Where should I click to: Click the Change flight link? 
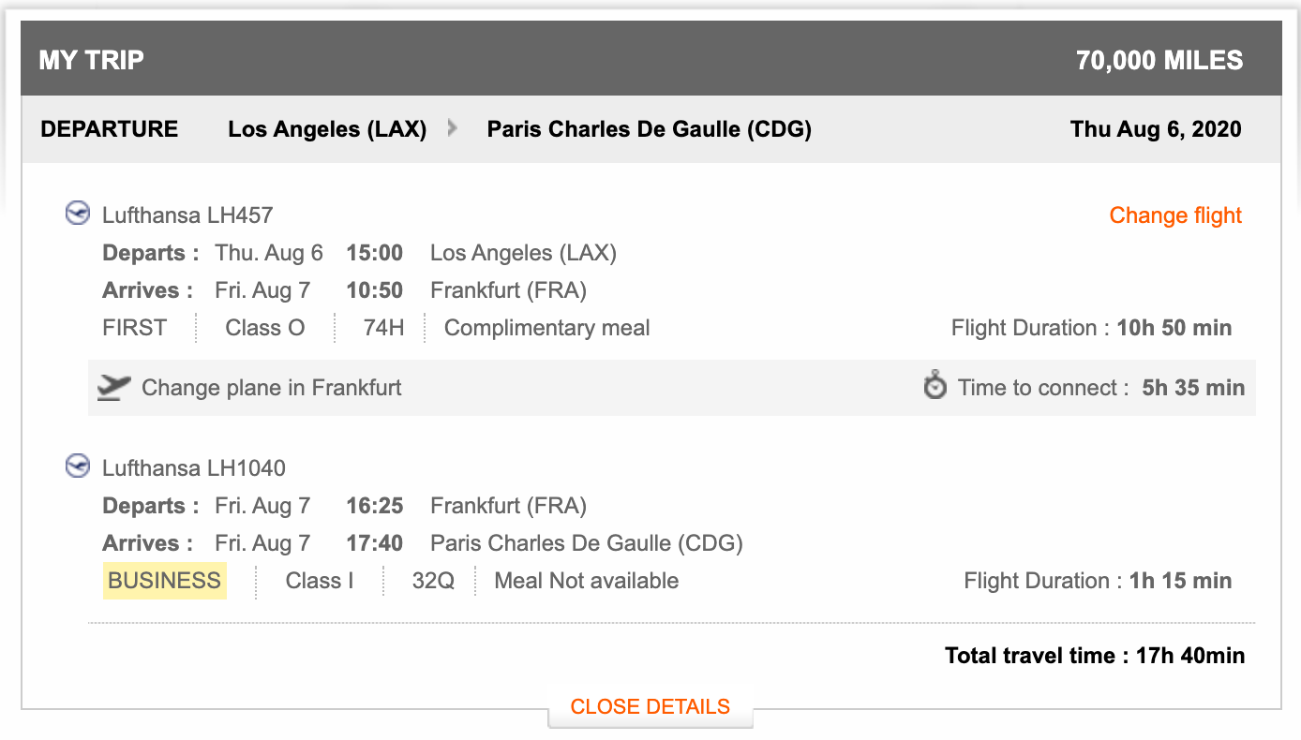1175,215
